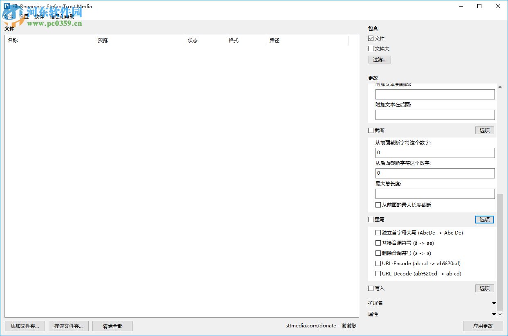
Task: Click the chevron at the panel's bottom right
Action: [x=500, y=314]
